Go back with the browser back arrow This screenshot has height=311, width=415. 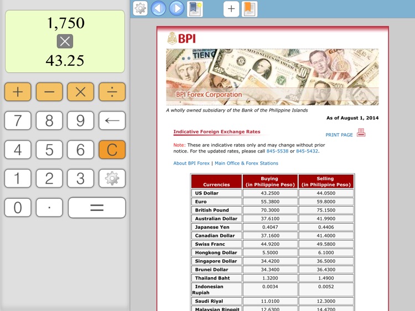158,8
